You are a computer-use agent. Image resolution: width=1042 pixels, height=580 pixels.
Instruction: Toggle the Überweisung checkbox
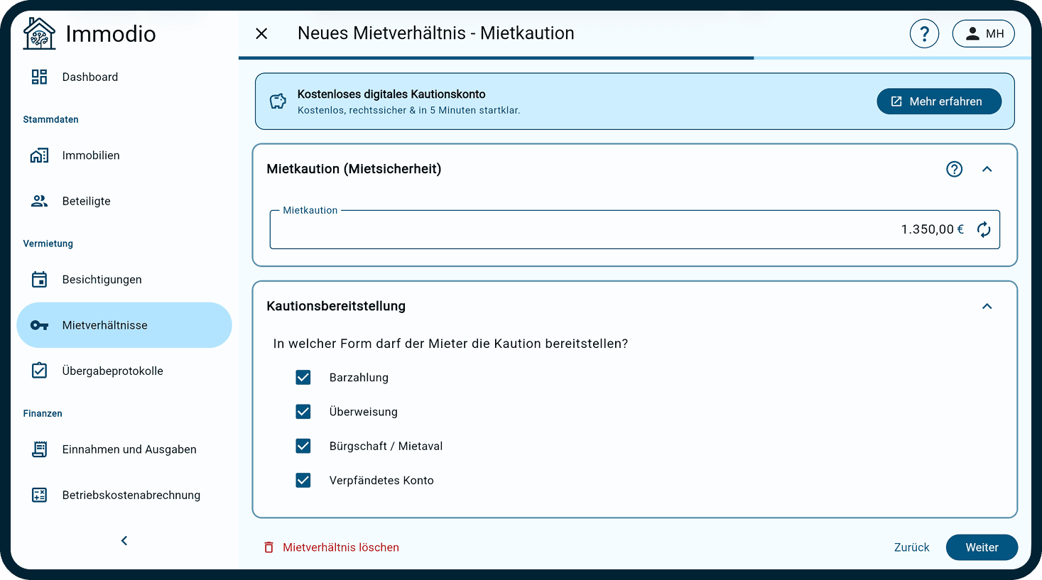(x=303, y=412)
